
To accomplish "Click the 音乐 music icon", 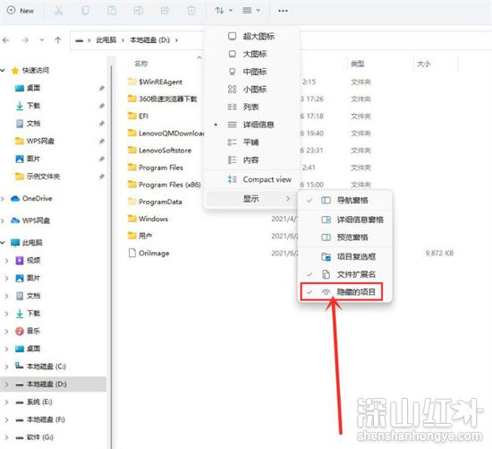I will coord(20,331).
